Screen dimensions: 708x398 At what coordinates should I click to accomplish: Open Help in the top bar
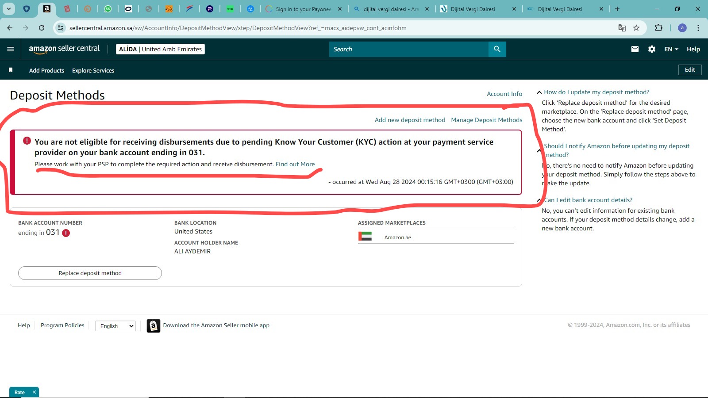point(693,49)
